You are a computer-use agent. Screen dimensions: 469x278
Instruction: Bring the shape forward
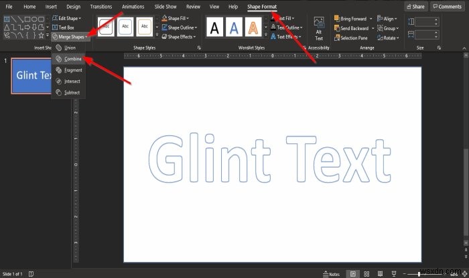click(x=350, y=19)
